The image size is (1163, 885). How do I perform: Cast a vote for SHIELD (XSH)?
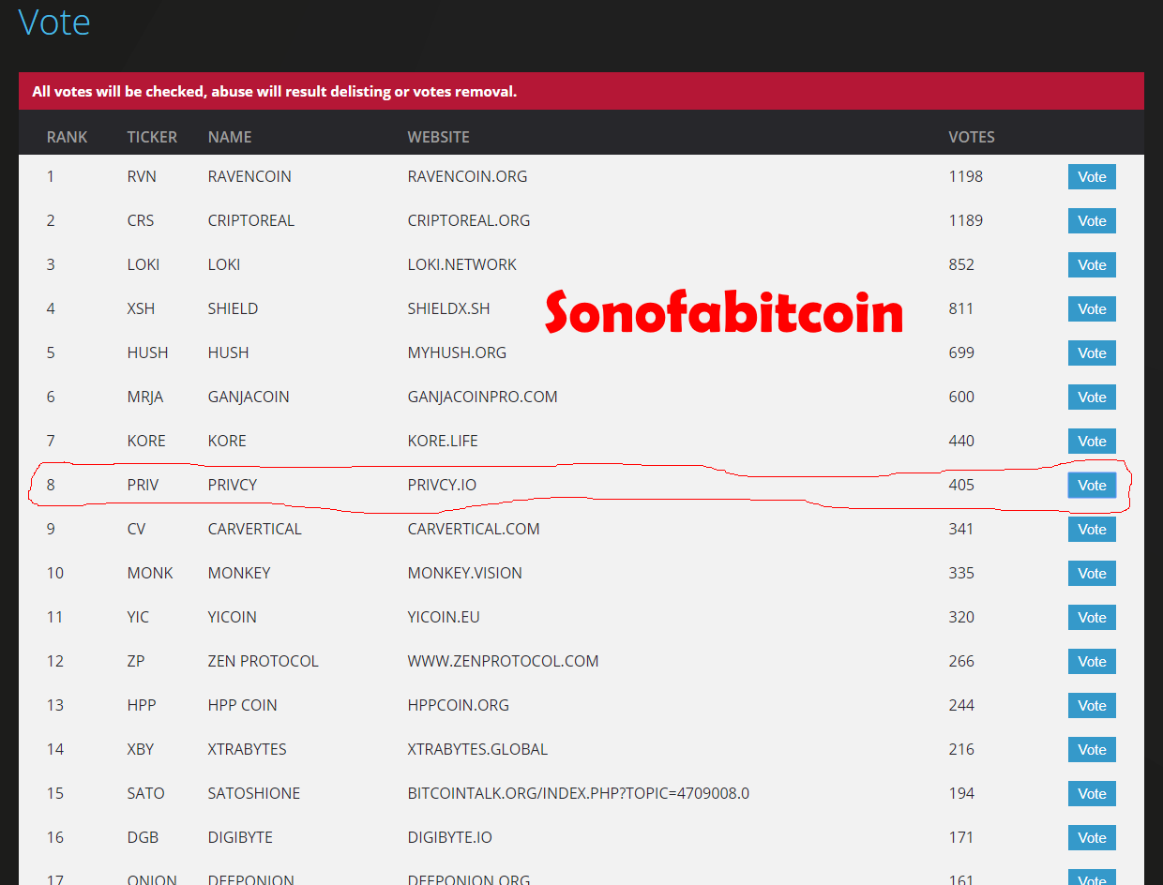coord(1092,309)
